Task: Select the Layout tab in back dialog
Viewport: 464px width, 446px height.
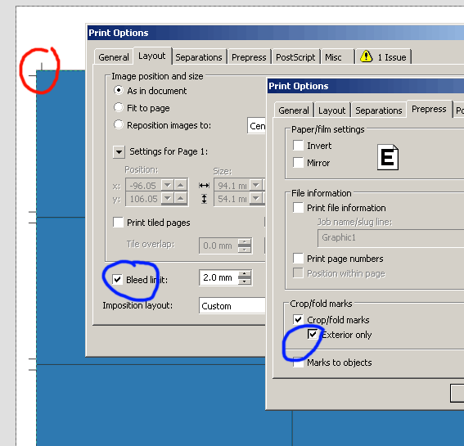Action: point(152,56)
